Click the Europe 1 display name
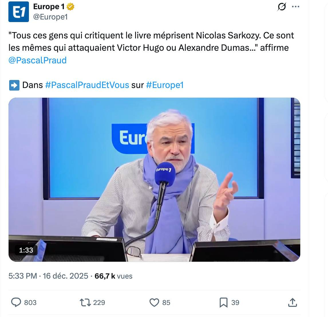Screen dimensions: 328x317 click(x=49, y=7)
